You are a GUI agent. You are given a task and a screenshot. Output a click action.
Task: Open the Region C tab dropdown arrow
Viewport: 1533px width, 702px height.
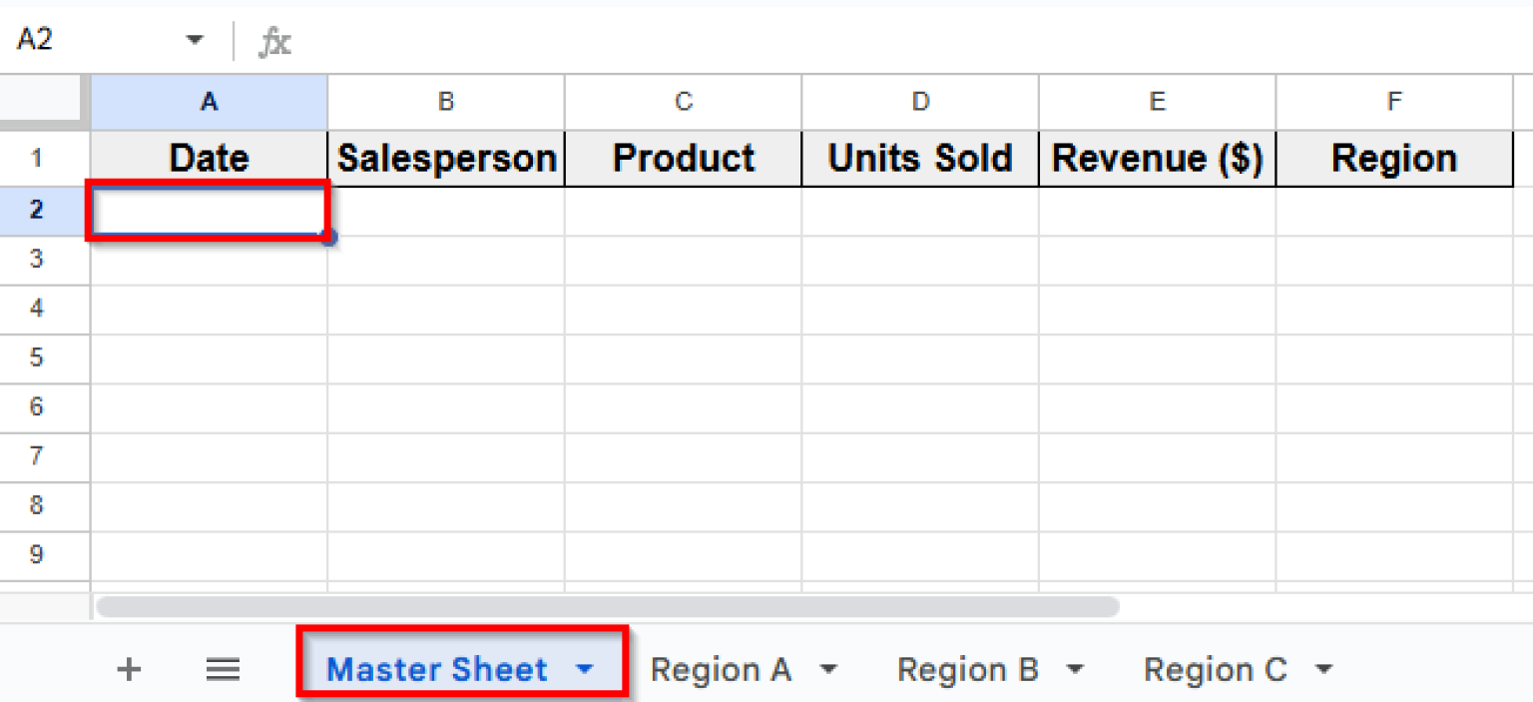click(x=1323, y=669)
